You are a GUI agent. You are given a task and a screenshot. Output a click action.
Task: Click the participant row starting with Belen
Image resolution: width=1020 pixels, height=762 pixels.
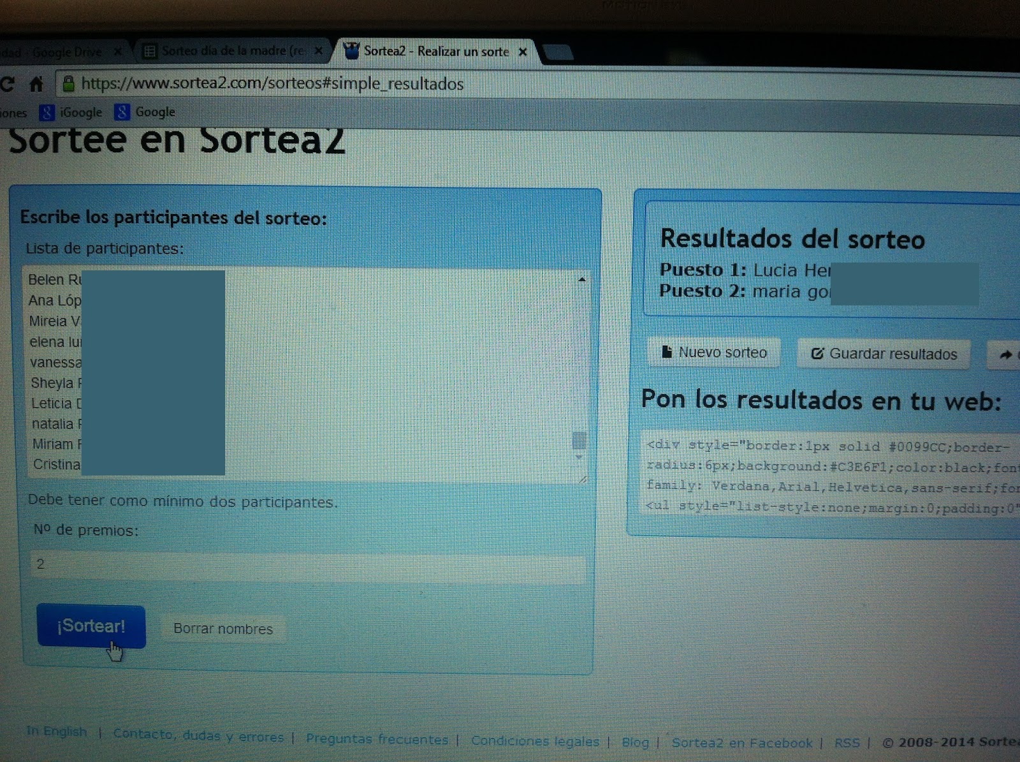coord(55,280)
